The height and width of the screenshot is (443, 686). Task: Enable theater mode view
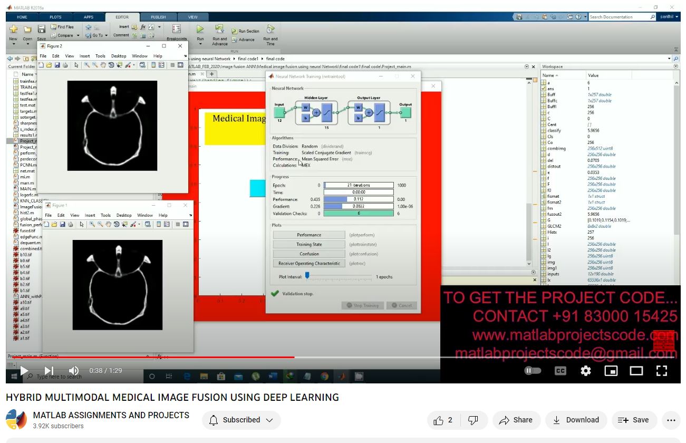(636, 371)
